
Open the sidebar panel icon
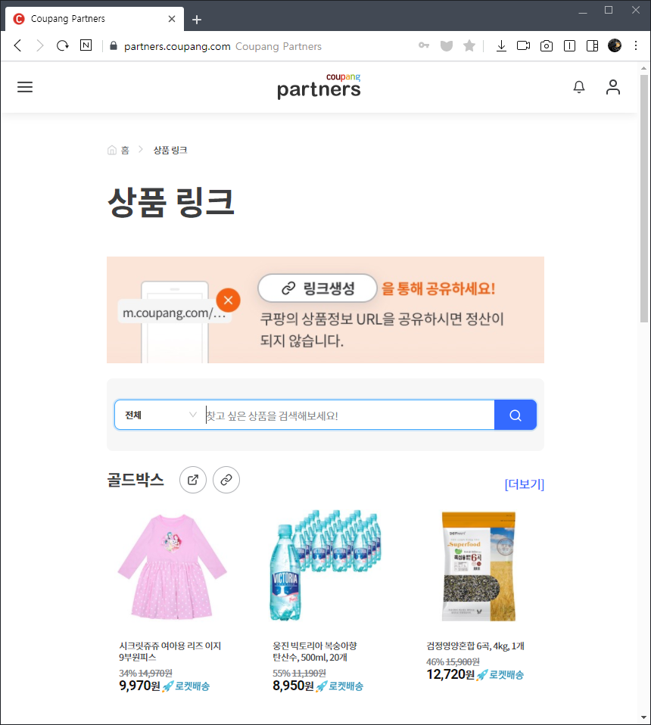tap(592, 45)
